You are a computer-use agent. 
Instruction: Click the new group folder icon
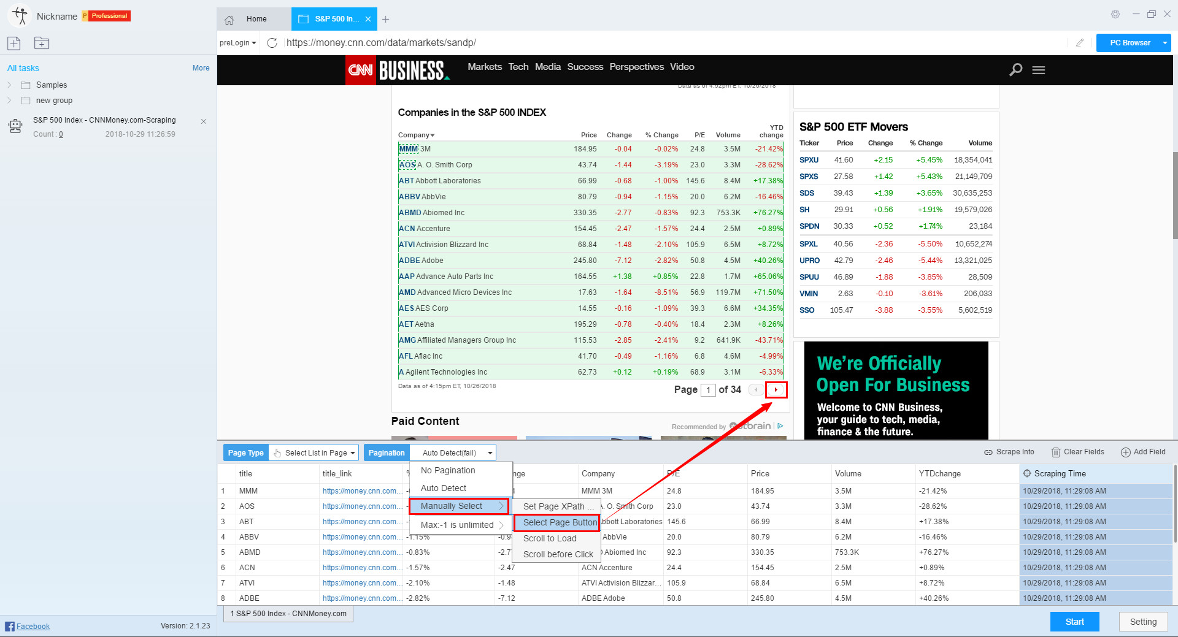click(x=42, y=43)
